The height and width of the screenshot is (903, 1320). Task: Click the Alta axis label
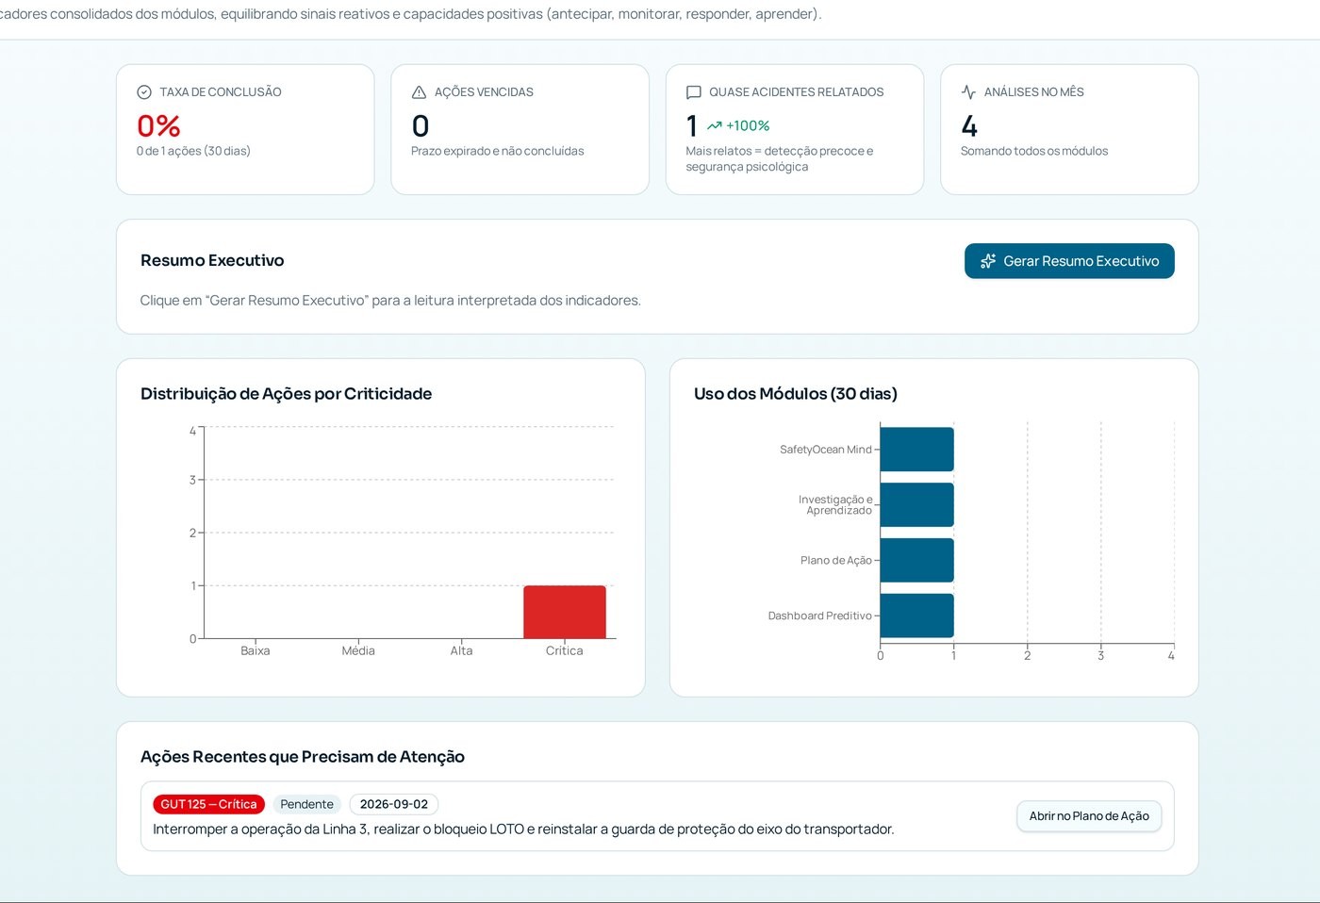point(461,650)
